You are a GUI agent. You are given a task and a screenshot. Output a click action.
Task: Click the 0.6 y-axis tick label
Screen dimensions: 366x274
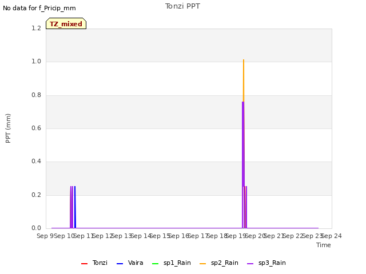point(36,128)
